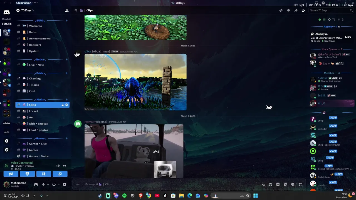Create invite for Clips channel
356x200 pixels.
click(x=63, y=105)
